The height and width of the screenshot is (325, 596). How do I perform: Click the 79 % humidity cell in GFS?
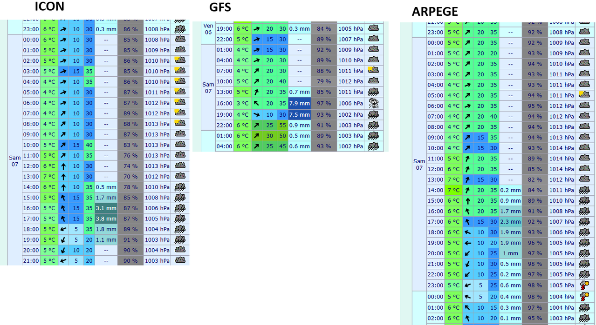(x=324, y=81)
